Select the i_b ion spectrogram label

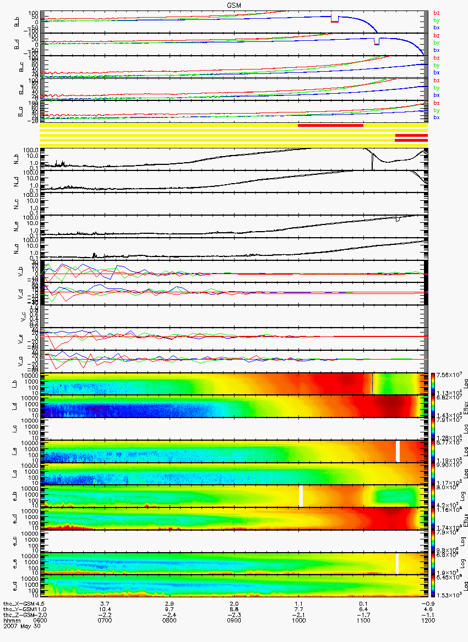[15, 384]
